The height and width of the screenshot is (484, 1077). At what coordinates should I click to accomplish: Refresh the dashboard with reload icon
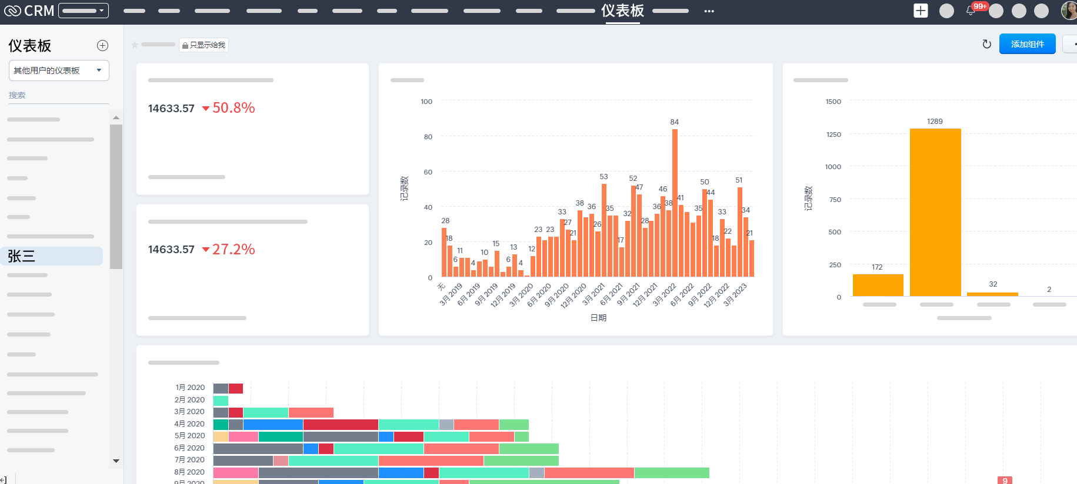[987, 44]
